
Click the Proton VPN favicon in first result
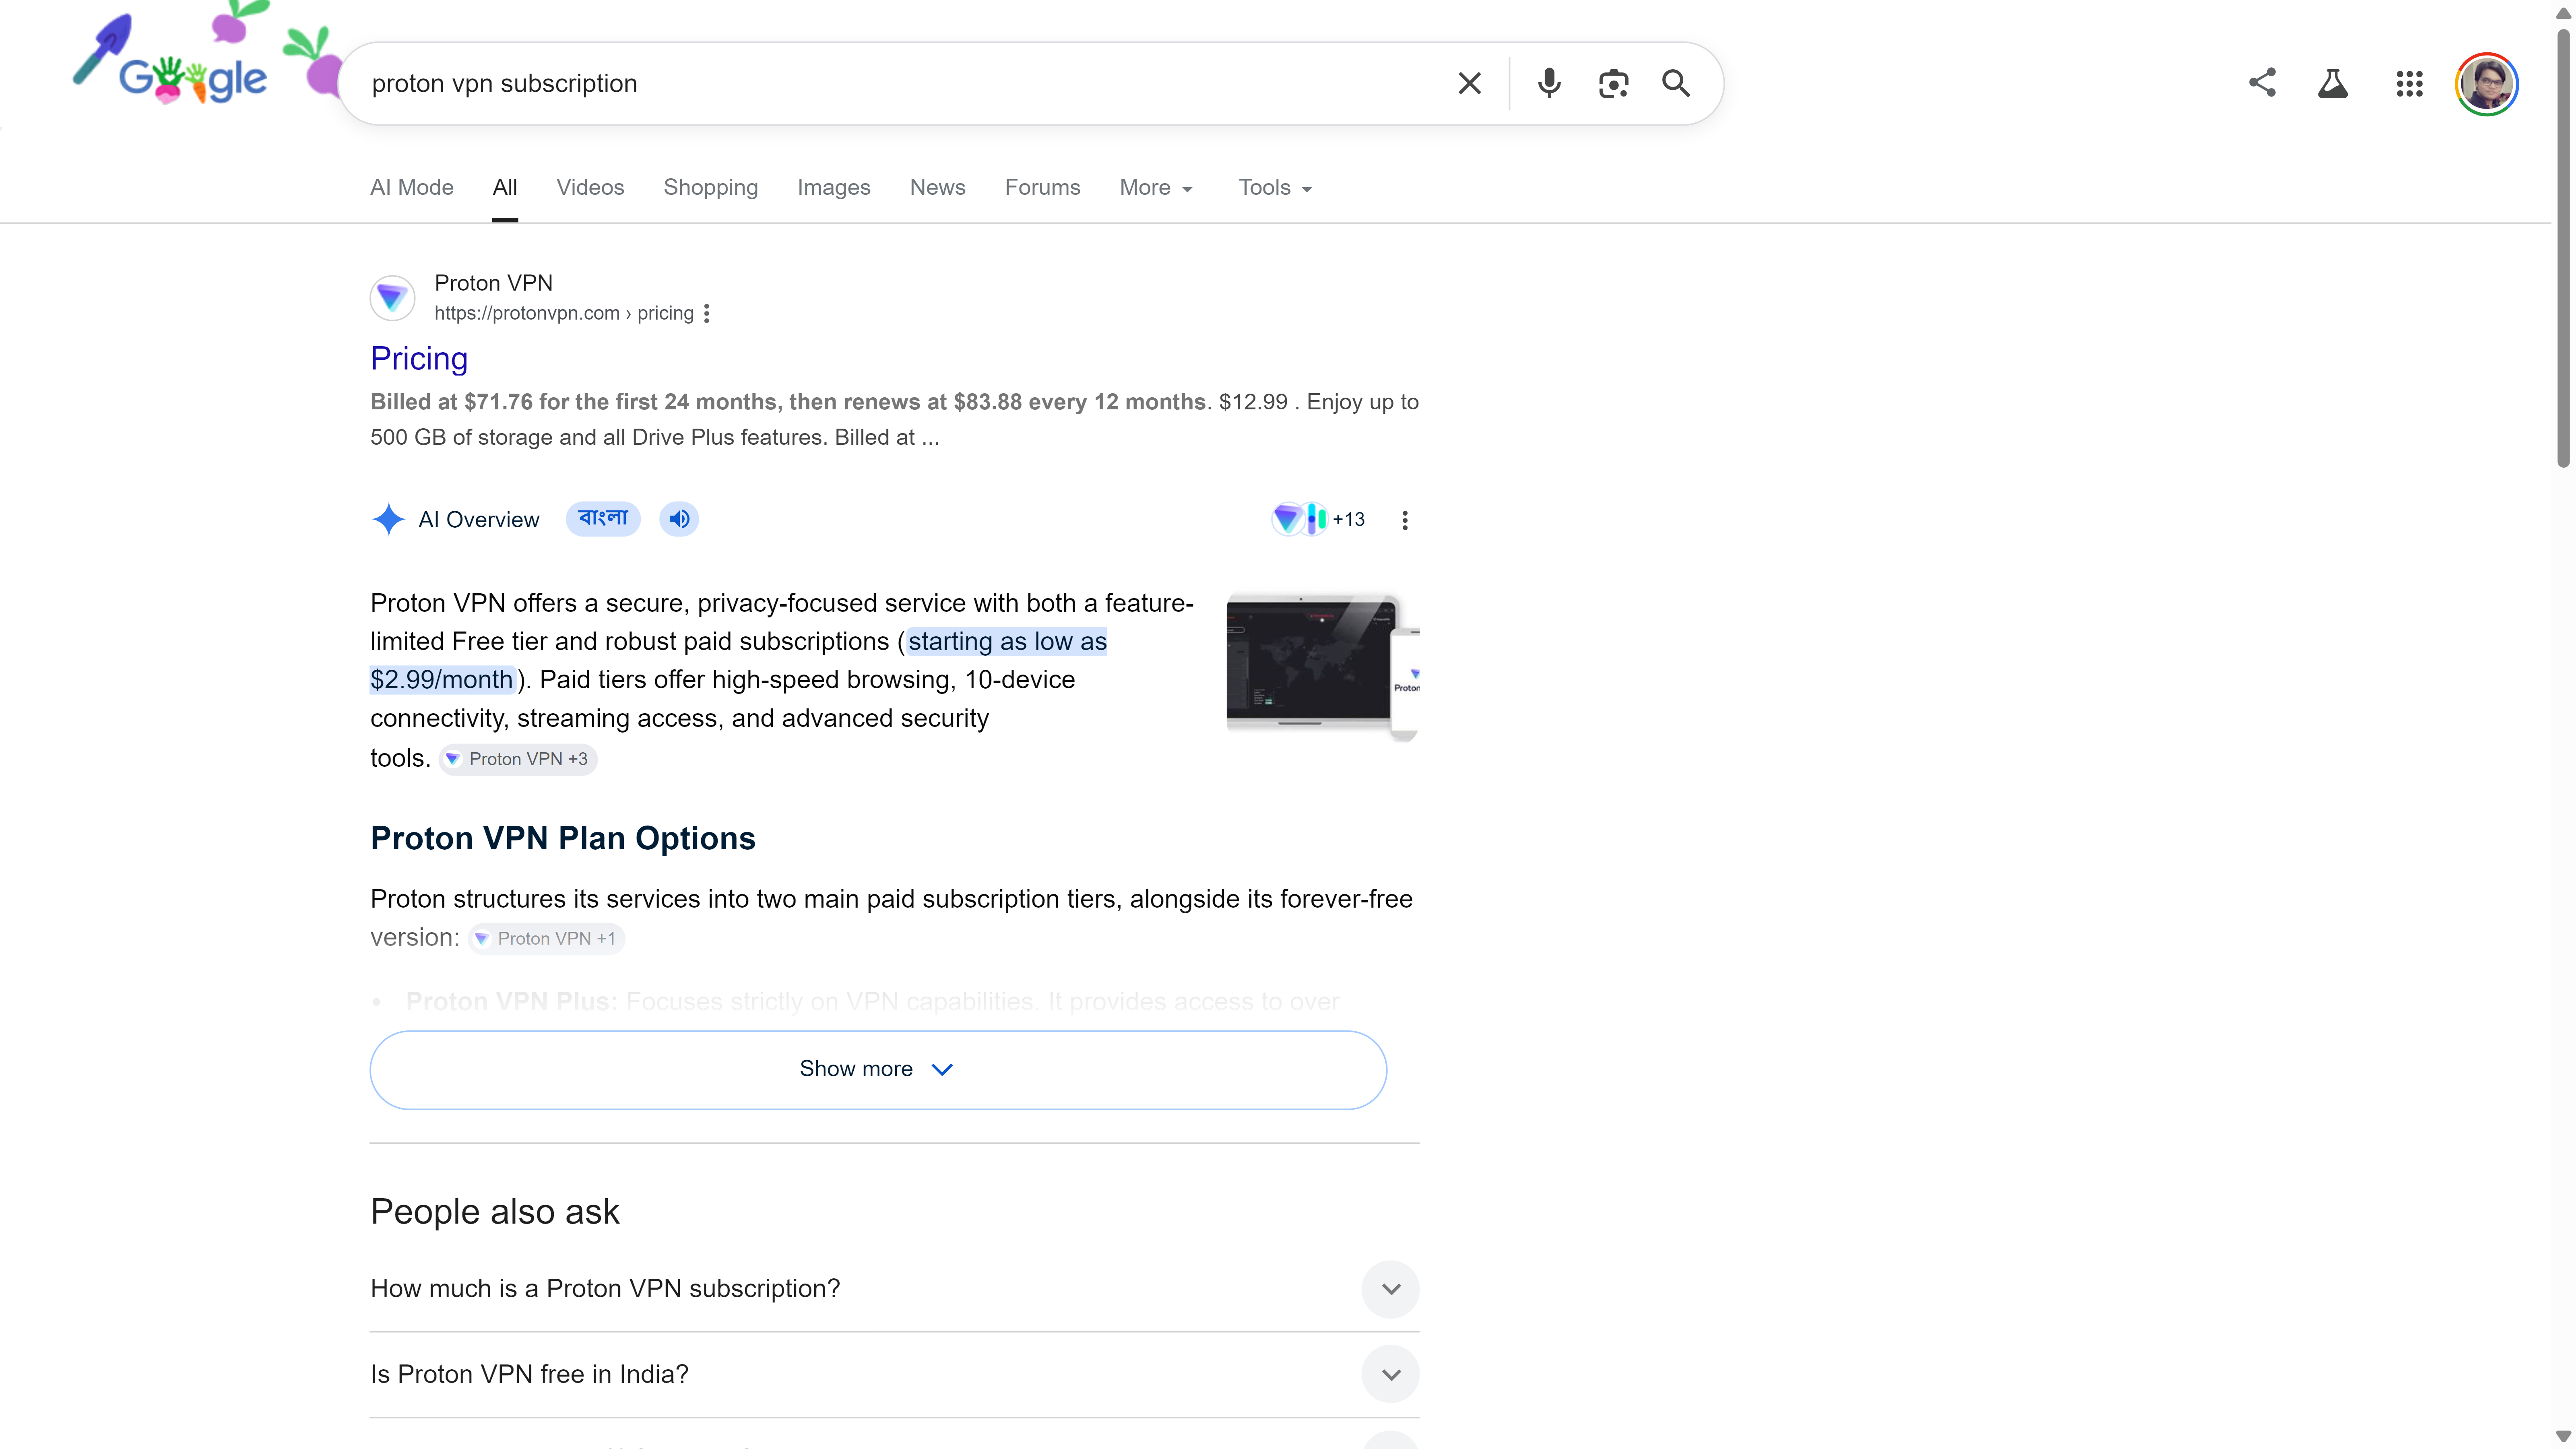coord(392,297)
